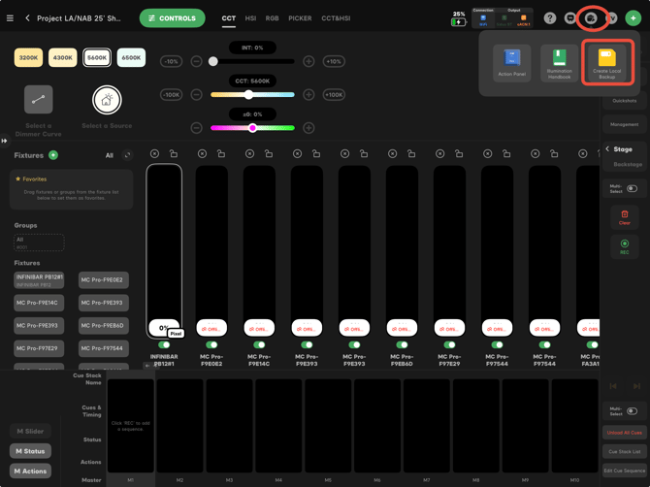Click X icon above MC Pro-F9E0E2 fader

point(202,154)
